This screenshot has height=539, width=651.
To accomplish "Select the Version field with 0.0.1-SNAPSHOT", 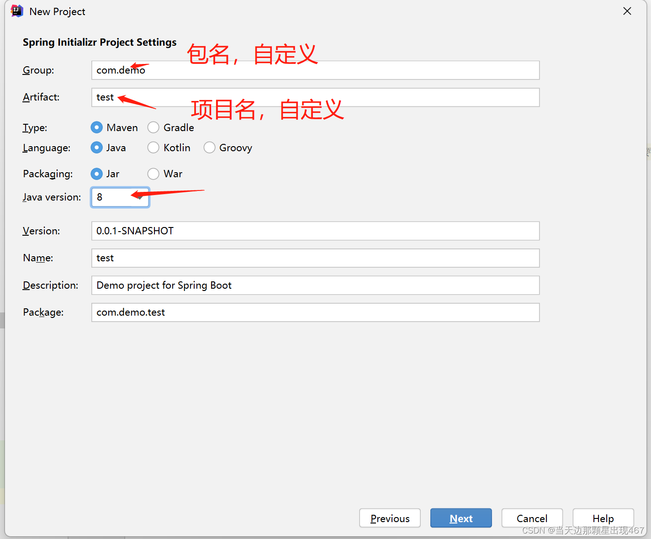I will pos(315,231).
